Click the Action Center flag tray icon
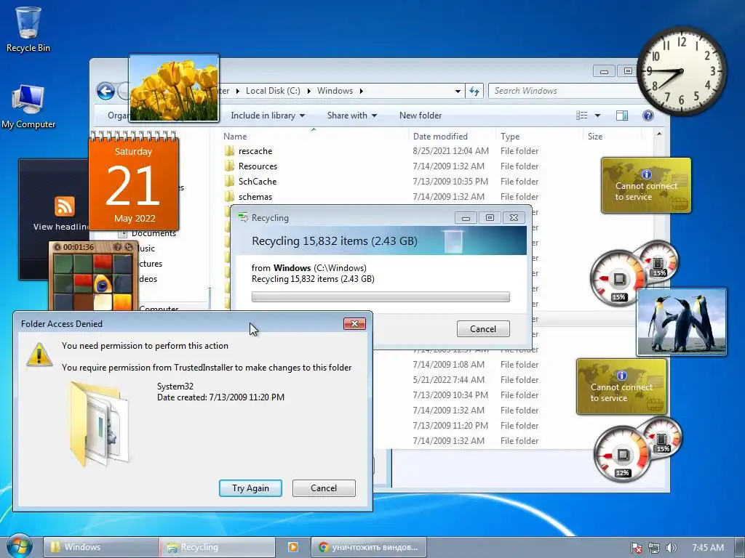This screenshot has width=745, height=558. pos(636,548)
